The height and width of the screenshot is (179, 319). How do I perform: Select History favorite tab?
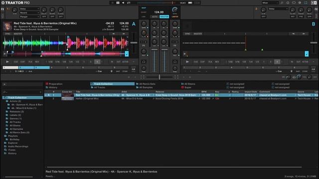pos(52,88)
